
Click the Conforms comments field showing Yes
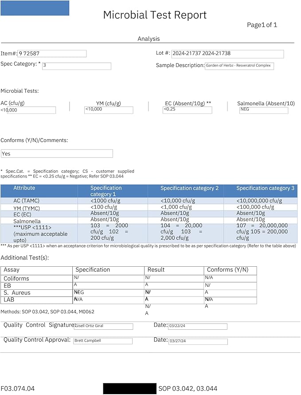click(x=57, y=154)
